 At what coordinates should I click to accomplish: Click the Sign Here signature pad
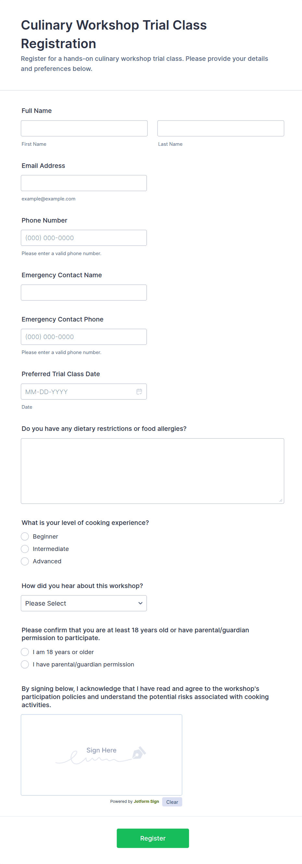(101, 755)
